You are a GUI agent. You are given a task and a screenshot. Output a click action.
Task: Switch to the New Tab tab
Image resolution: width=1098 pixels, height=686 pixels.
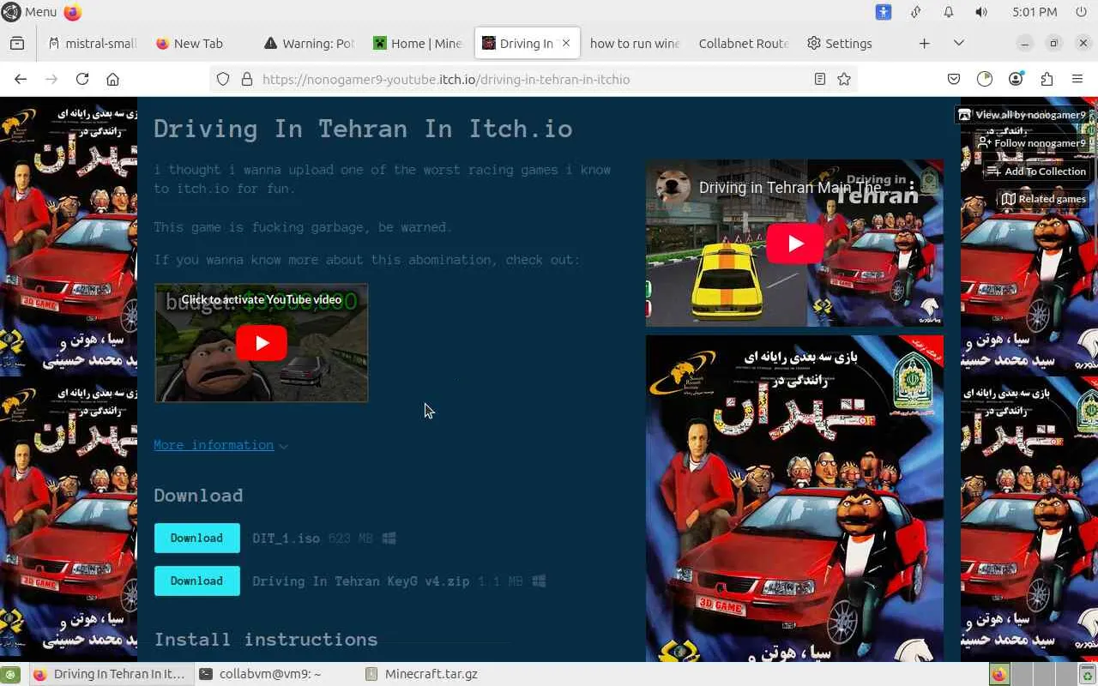(x=198, y=44)
